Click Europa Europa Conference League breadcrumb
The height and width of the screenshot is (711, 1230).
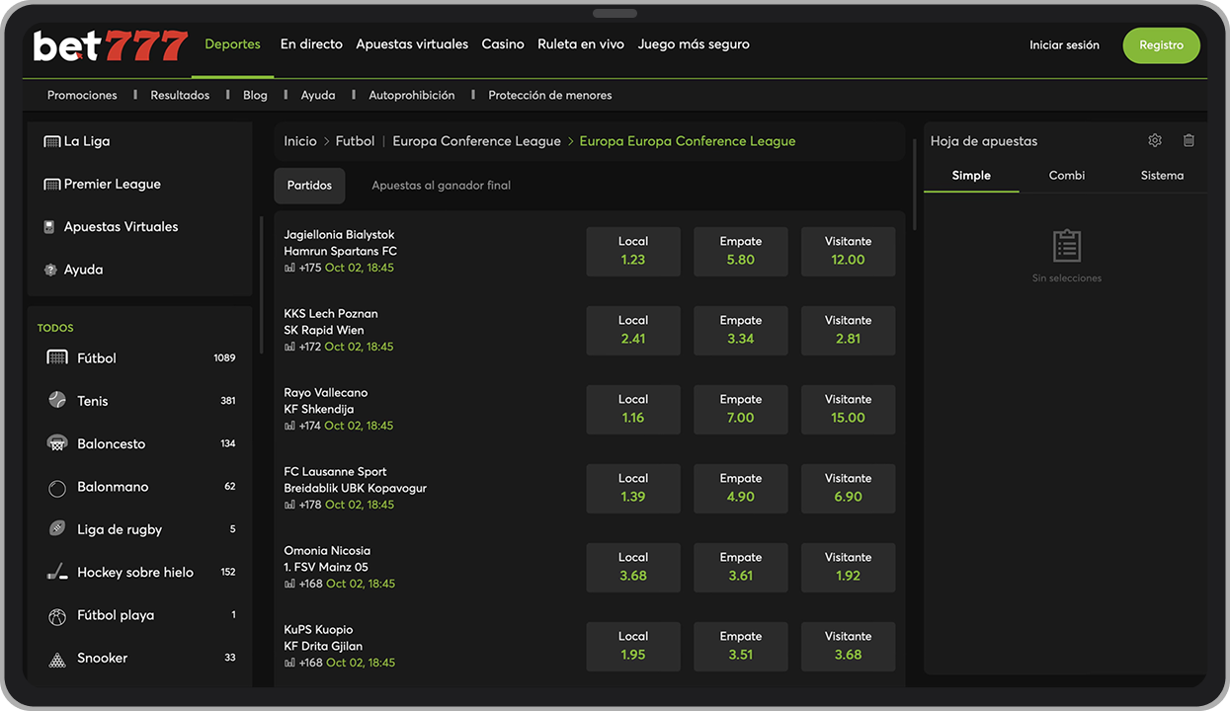tap(688, 141)
